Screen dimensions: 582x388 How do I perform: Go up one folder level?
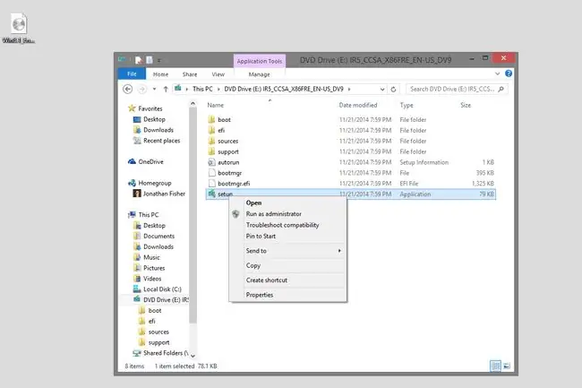click(x=166, y=89)
